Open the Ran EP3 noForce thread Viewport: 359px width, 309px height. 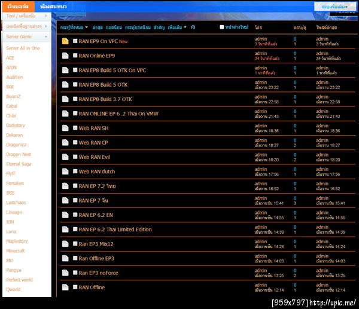99,273
